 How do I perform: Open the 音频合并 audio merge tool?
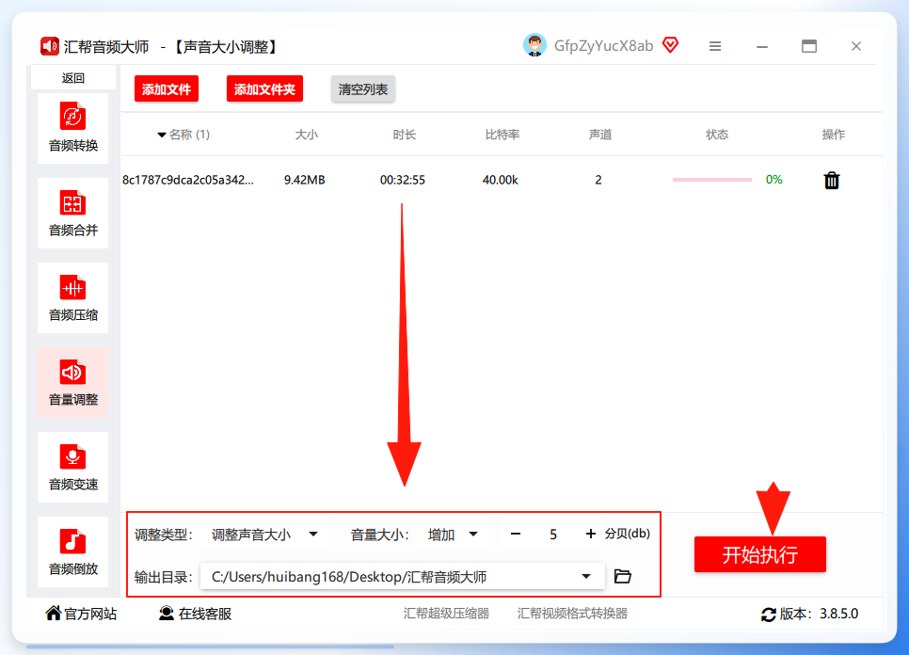coord(73,214)
